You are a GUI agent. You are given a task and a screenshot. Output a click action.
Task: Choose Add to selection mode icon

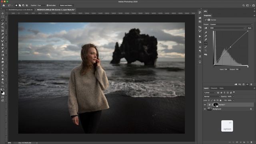click(20, 5)
